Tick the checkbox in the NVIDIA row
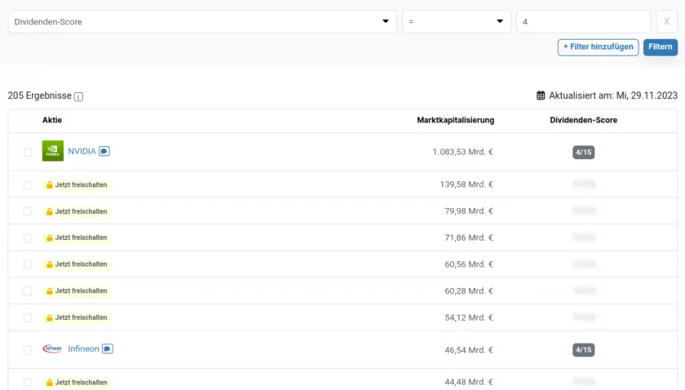 [27, 152]
